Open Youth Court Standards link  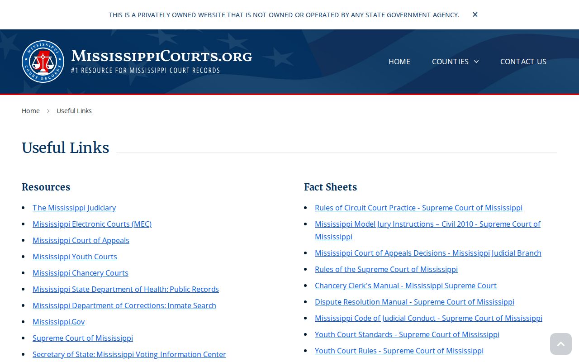pos(407,334)
